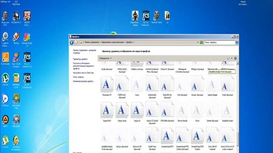Open Изменение размера шрифта link
The height and width of the screenshot is (153, 273).
83,81
